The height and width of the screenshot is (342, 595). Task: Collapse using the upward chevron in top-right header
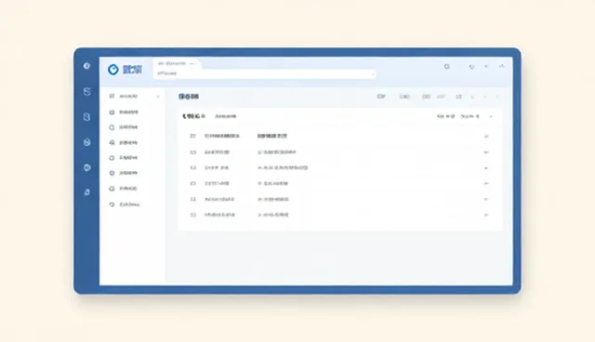502,66
